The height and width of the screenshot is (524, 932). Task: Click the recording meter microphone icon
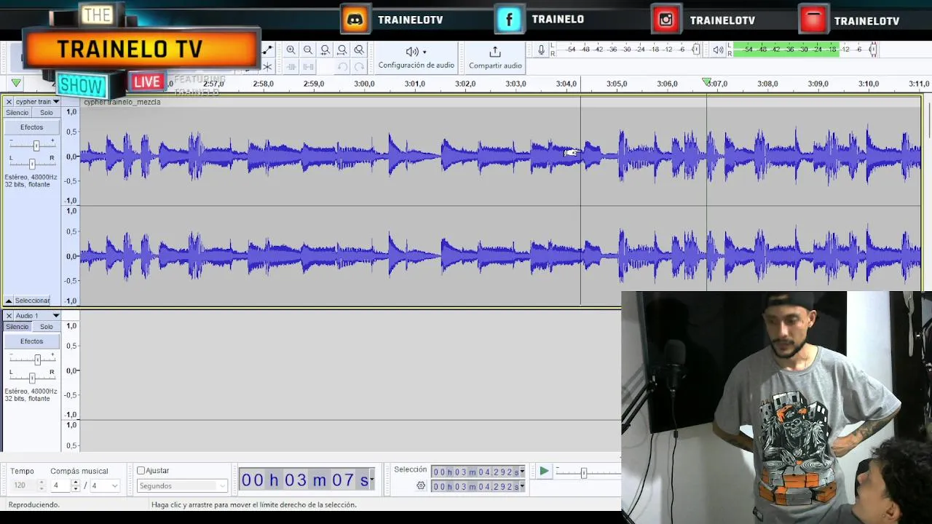pos(541,49)
